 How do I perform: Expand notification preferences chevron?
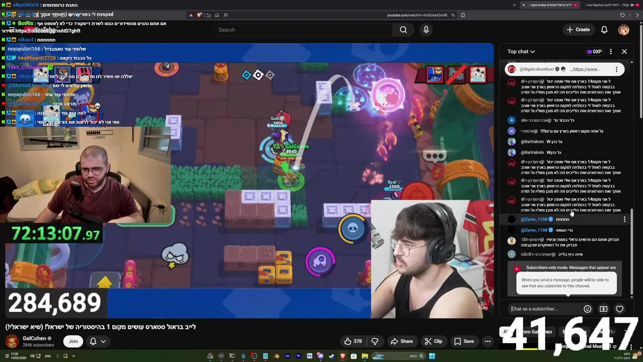pos(103,341)
